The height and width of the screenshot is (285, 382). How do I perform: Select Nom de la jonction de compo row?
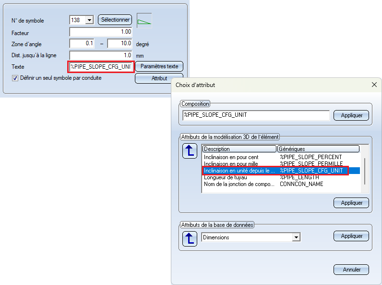pyautogui.click(x=281, y=184)
